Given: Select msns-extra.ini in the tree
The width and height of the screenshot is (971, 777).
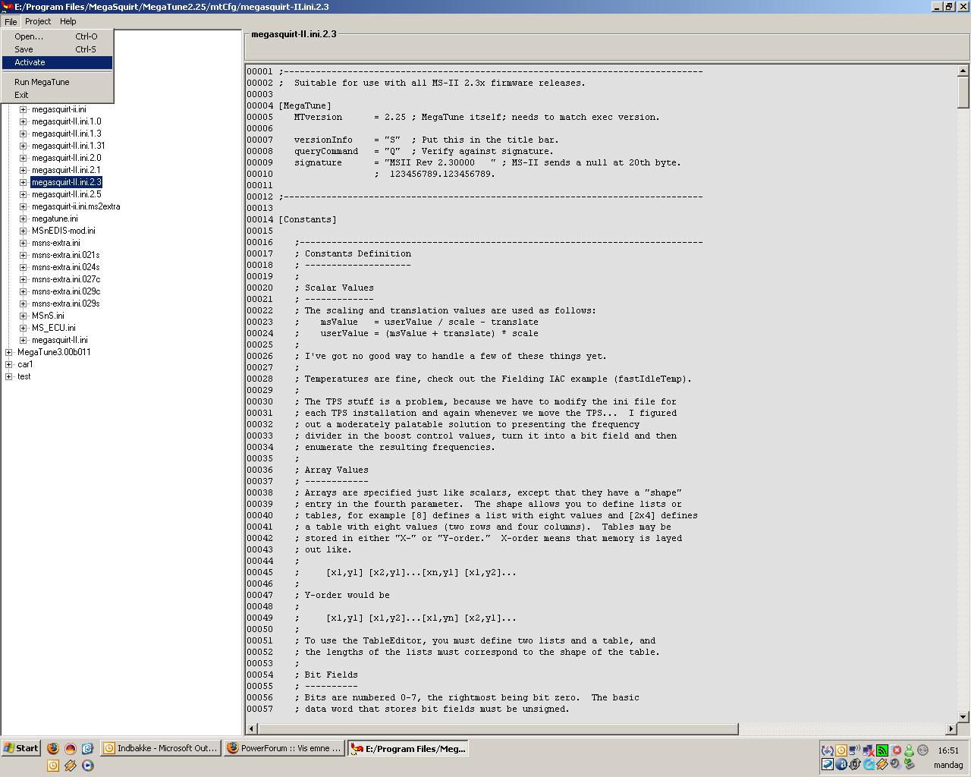Looking at the screenshot, I should pyautogui.click(x=56, y=243).
